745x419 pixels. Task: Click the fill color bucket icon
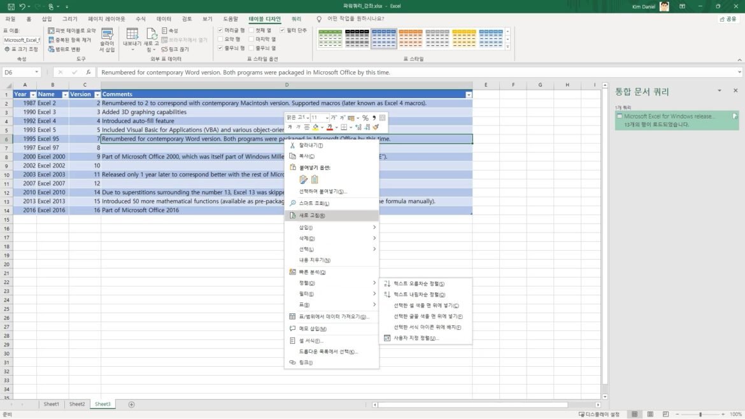pyautogui.click(x=316, y=127)
